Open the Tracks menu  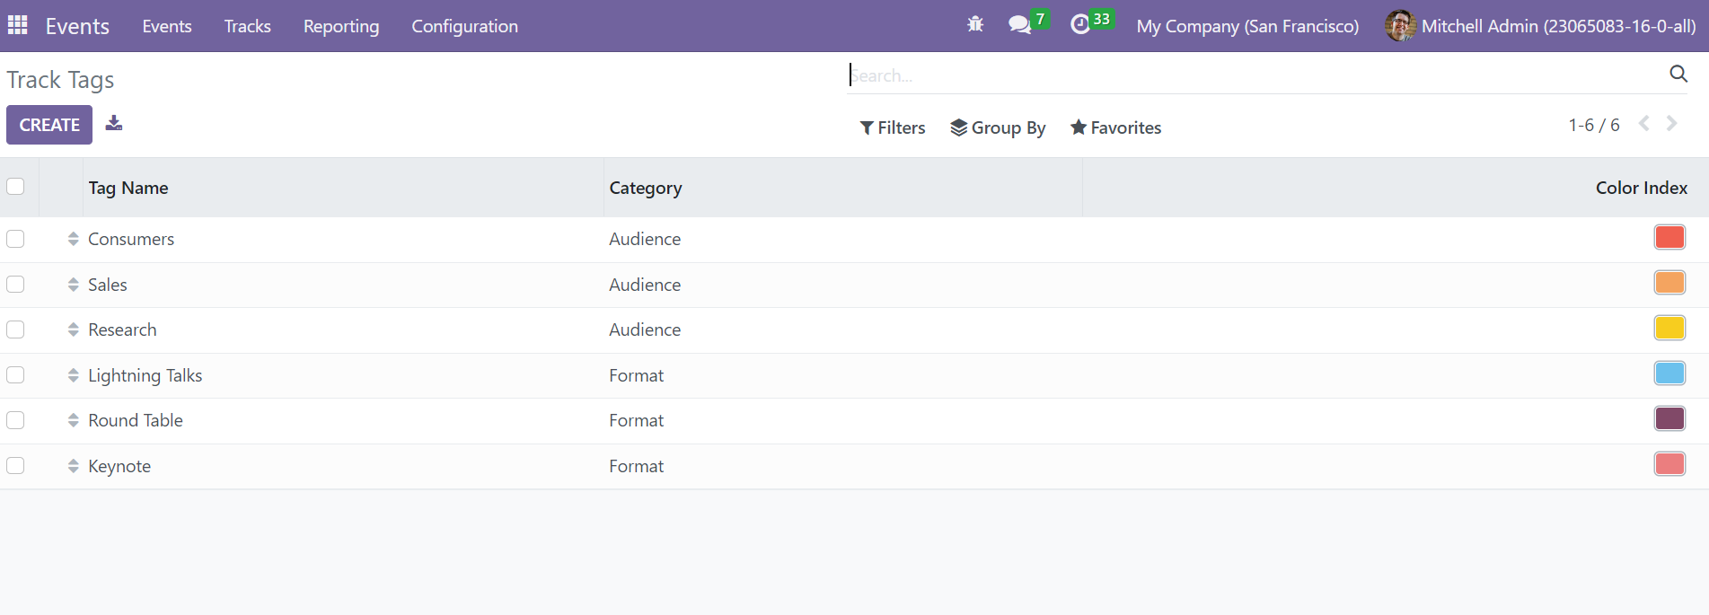[248, 26]
